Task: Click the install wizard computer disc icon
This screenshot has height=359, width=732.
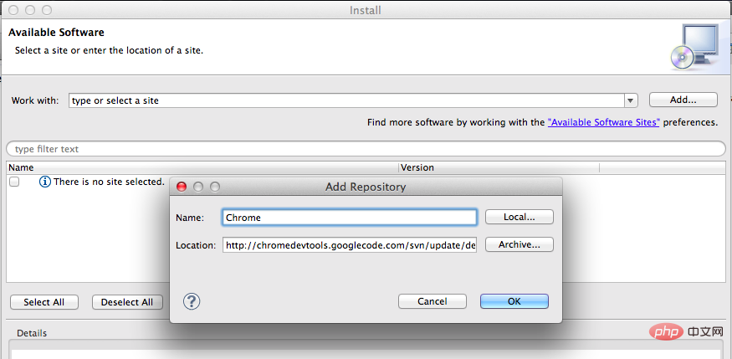Action: pyautogui.click(x=695, y=47)
